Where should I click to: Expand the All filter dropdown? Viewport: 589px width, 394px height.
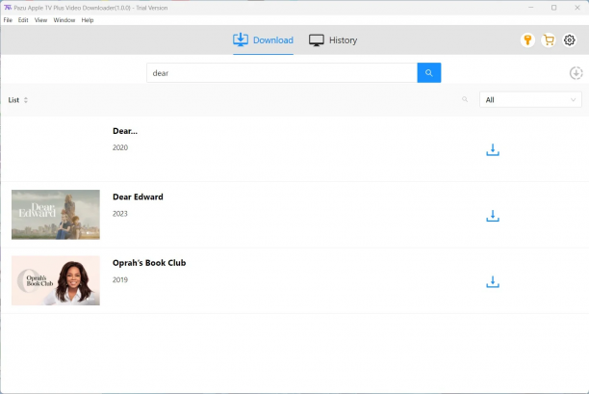(x=530, y=99)
